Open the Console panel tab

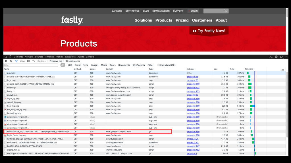(90, 57)
